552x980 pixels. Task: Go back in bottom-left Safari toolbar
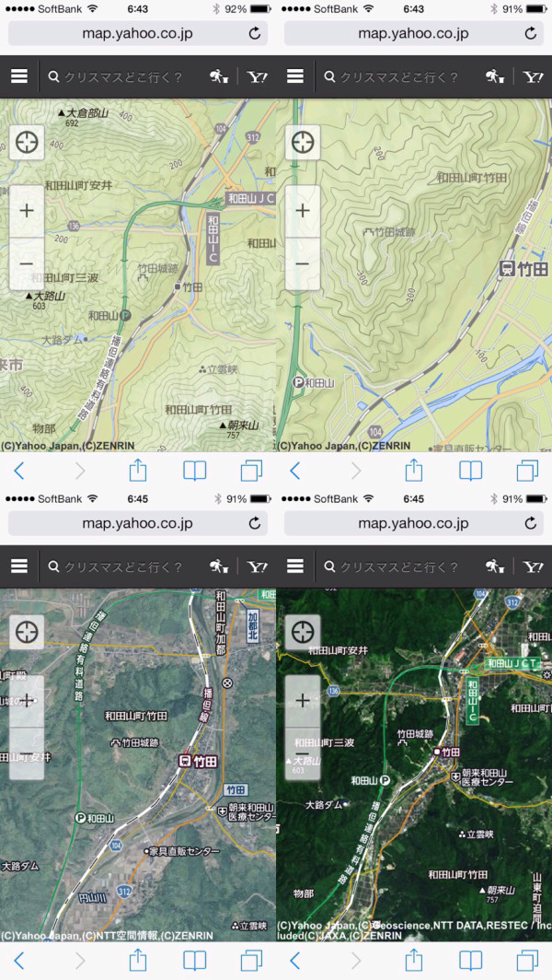click(18, 961)
